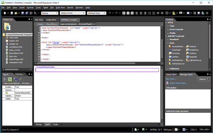213x133 pixels.
Task: Open the Font Color dropdown arrow
Action: click(184, 13)
